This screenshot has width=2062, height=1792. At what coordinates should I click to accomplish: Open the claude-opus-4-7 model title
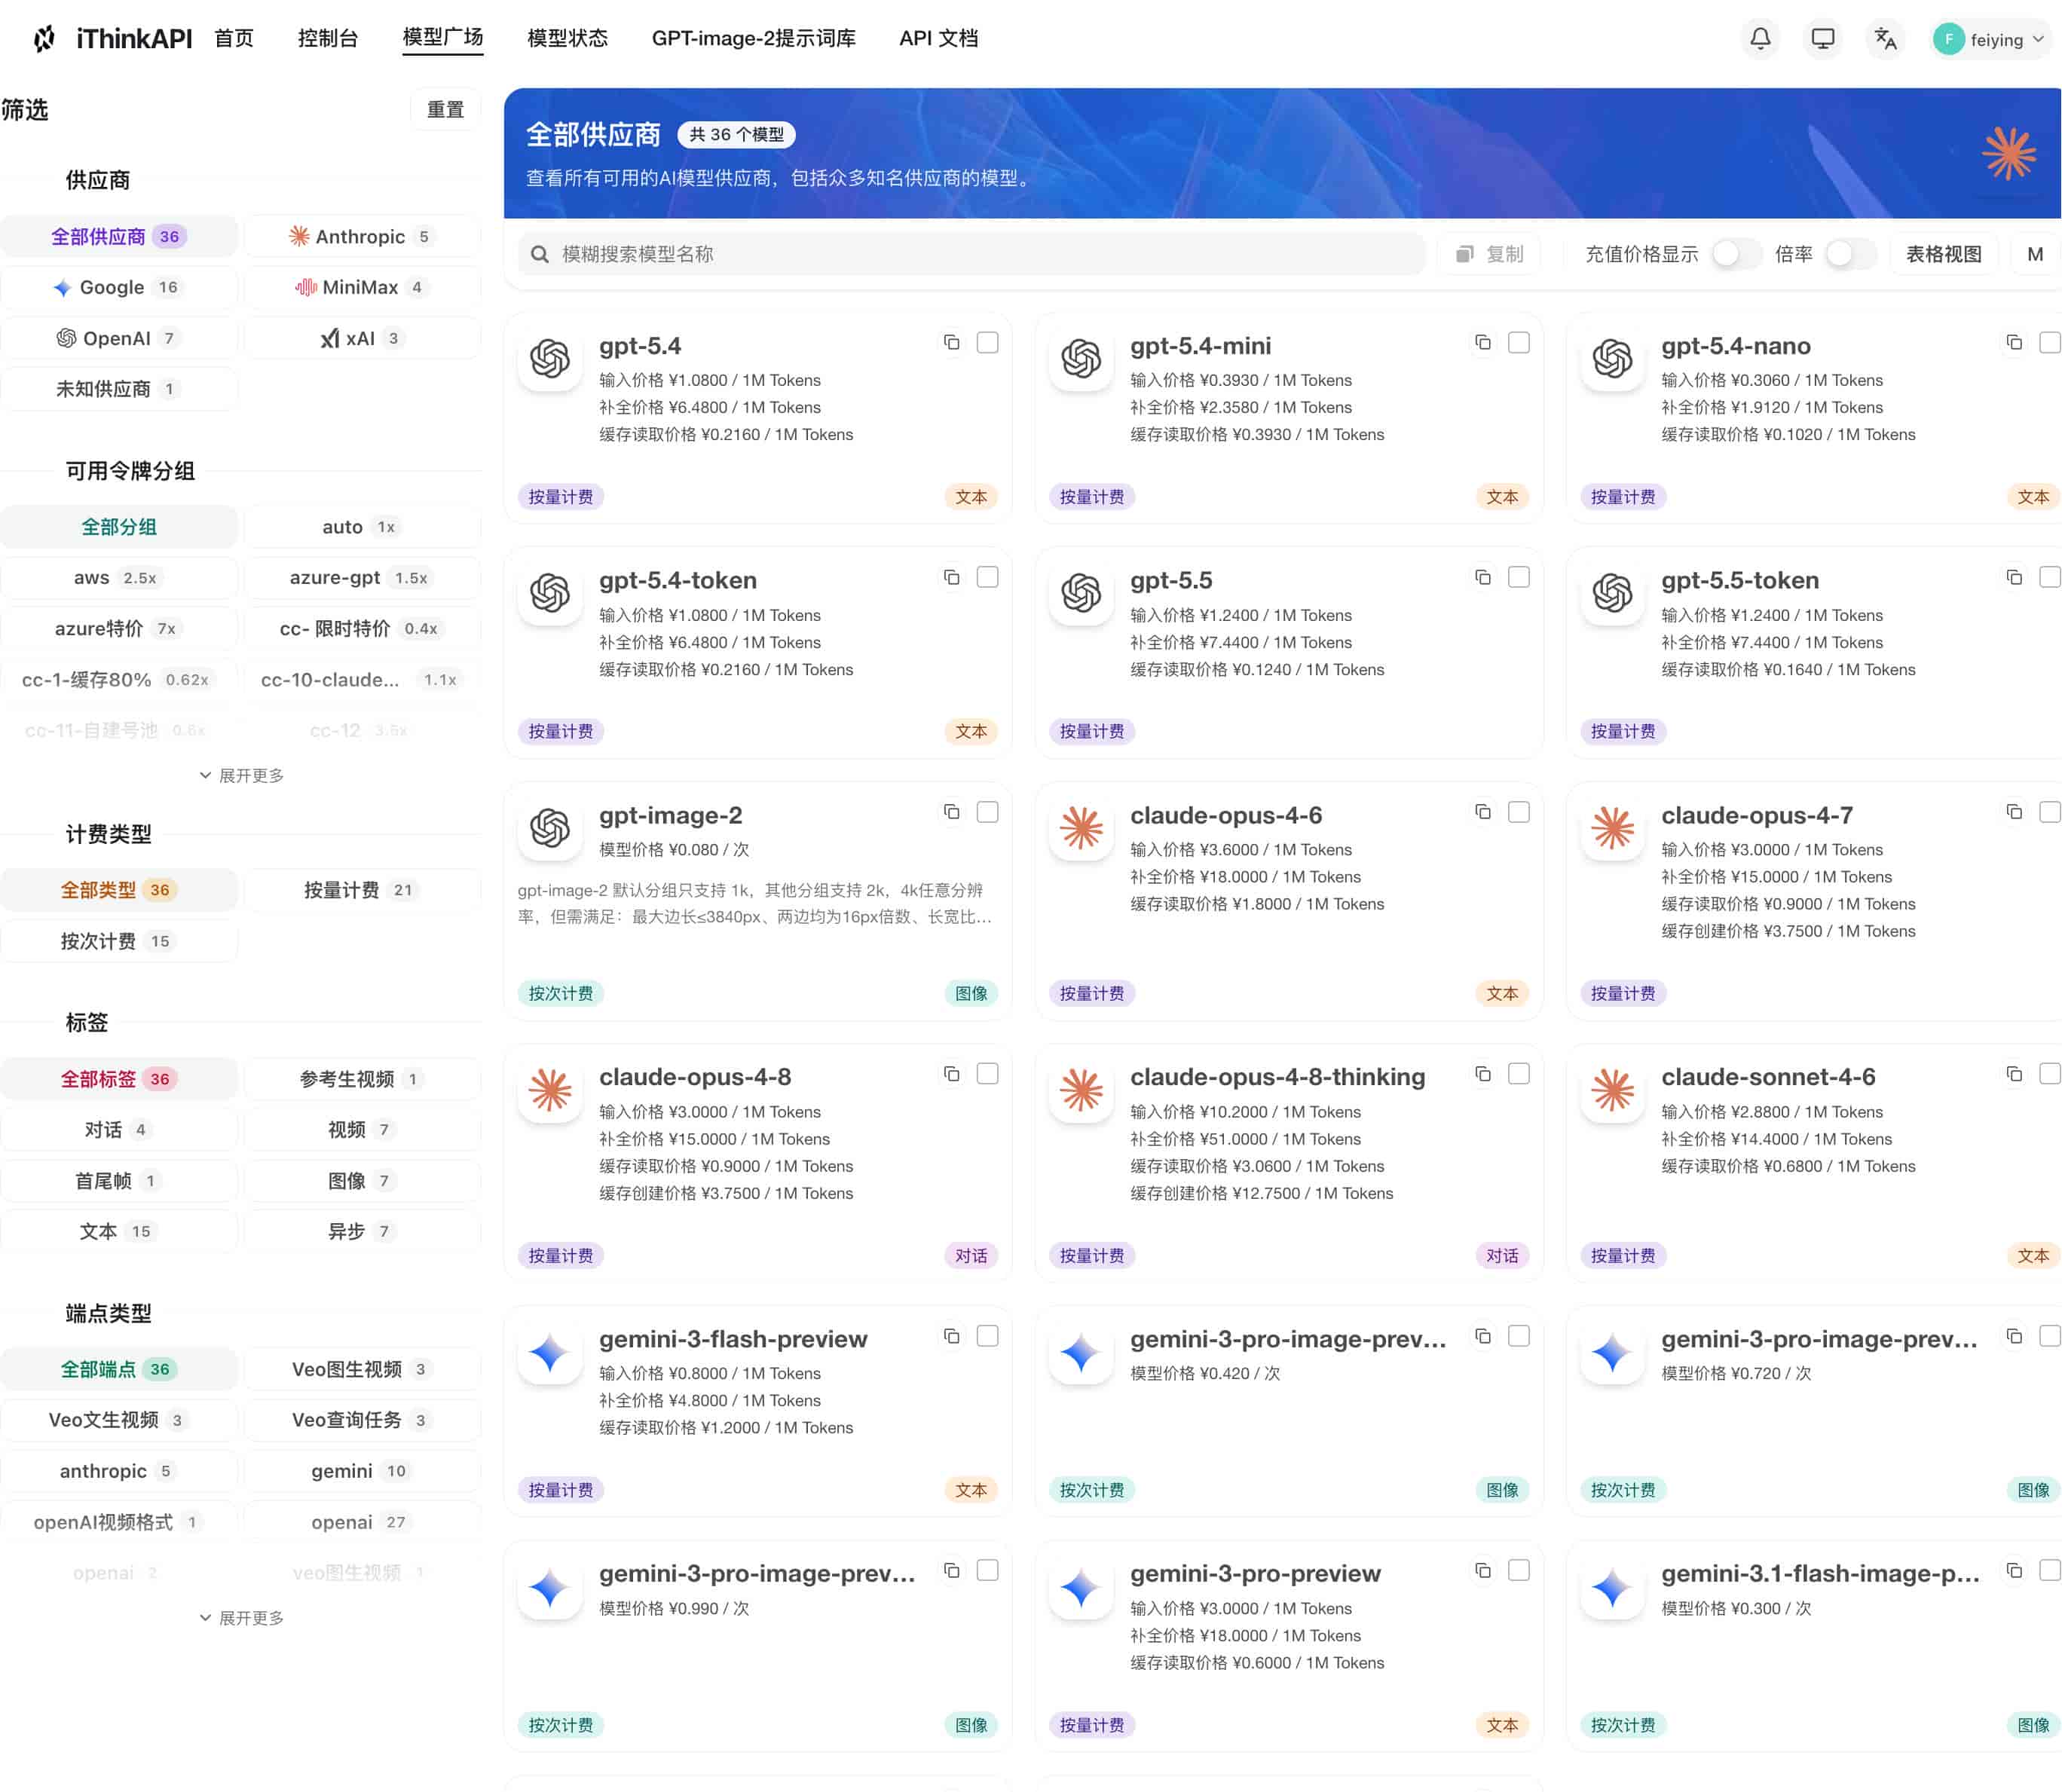tap(1757, 815)
